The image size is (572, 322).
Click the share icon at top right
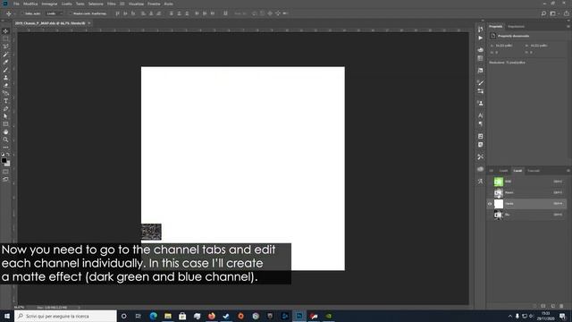[567, 13]
